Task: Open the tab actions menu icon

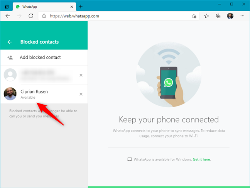Action: (x=7, y=7)
